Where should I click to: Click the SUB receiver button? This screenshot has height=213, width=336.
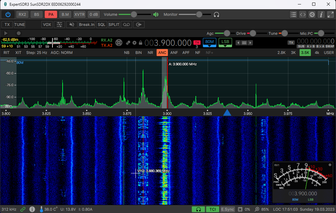pos(301,46)
